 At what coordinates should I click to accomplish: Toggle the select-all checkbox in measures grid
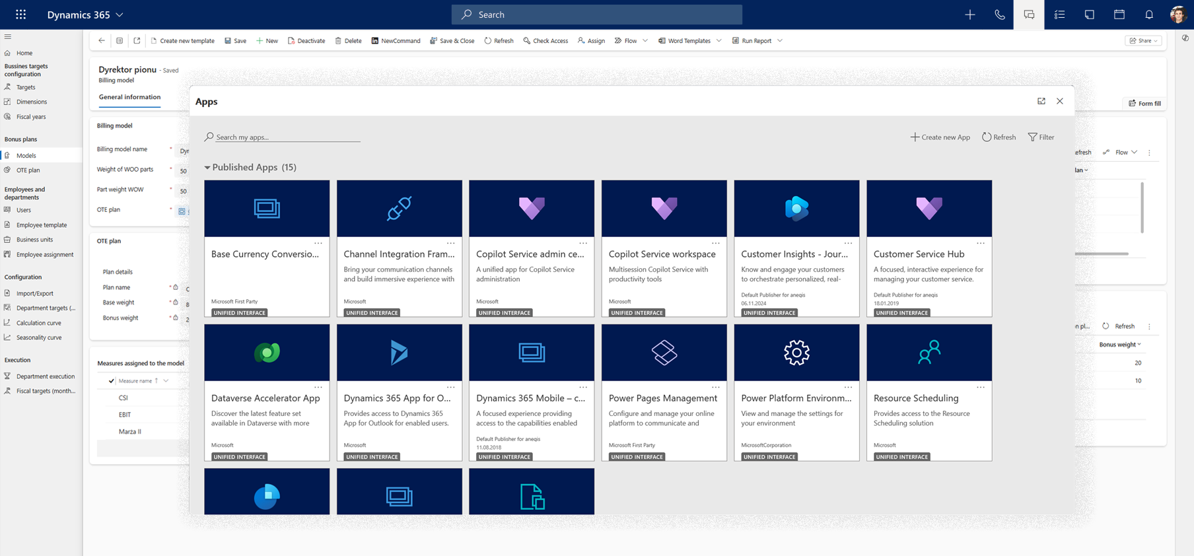[112, 381]
